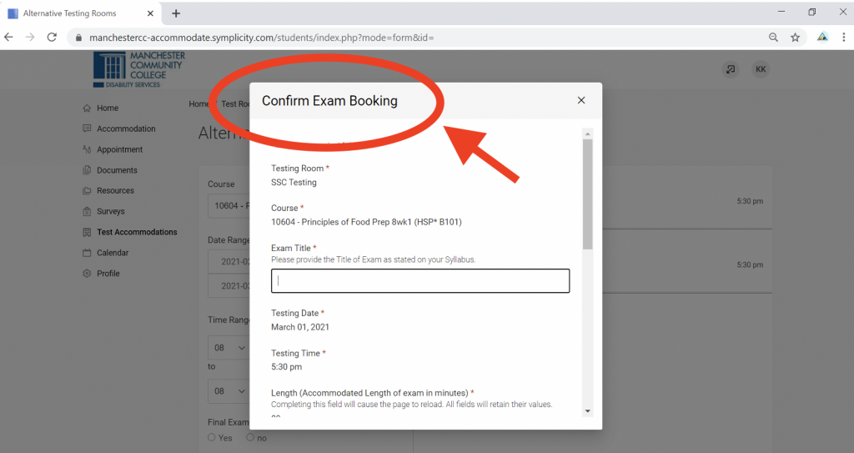Click the '10604 - Principles of Food Prep' course text
Screen dimensions: 854x453
tap(366, 223)
